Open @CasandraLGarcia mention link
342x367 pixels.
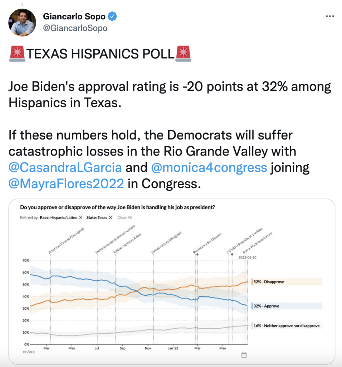(x=65, y=167)
